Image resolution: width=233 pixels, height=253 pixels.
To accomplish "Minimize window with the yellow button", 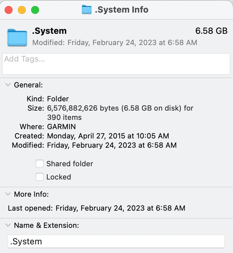I will click(22, 10).
